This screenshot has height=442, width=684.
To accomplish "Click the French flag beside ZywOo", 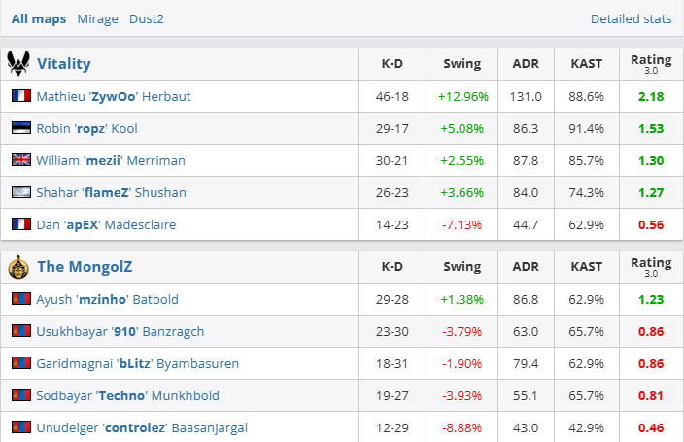I will pyautogui.click(x=20, y=96).
